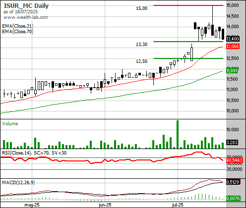
Task: Click the Volume pane label
Action: click(10, 124)
